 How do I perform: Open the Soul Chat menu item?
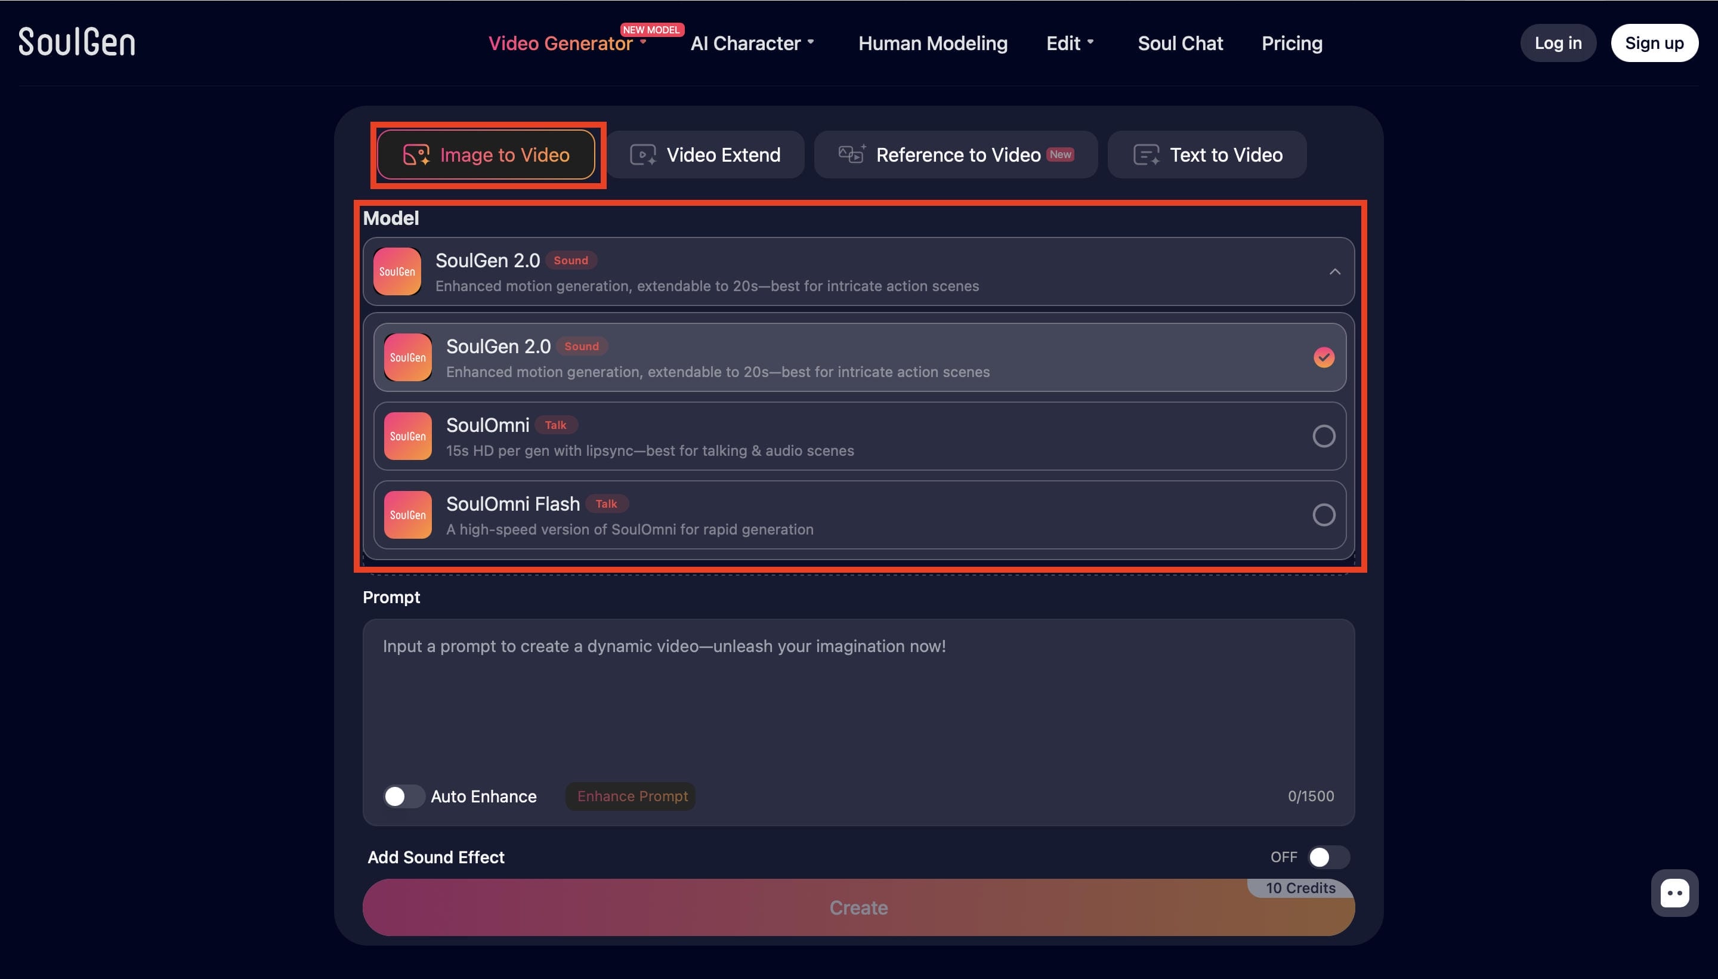(x=1179, y=43)
